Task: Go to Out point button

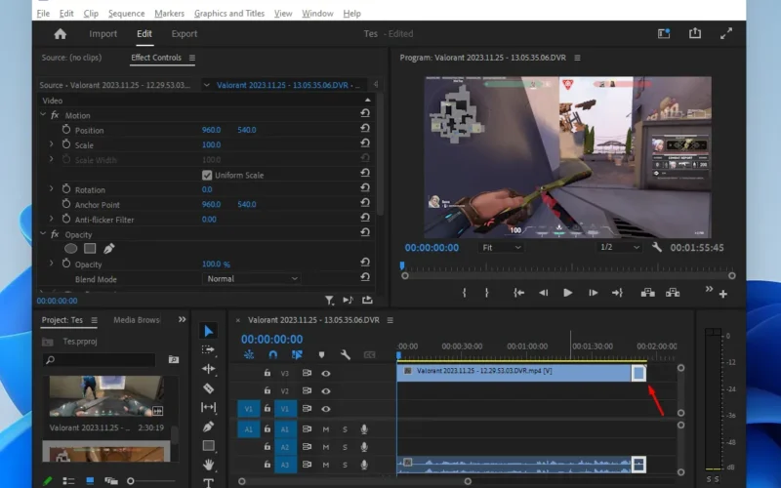Action: click(x=618, y=293)
